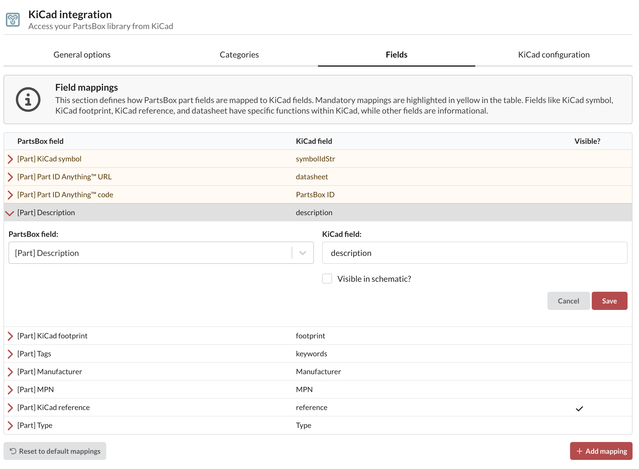Open the KiCad configuration tab
The width and height of the screenshot is (639, 469).
click(x=554, y=55)
